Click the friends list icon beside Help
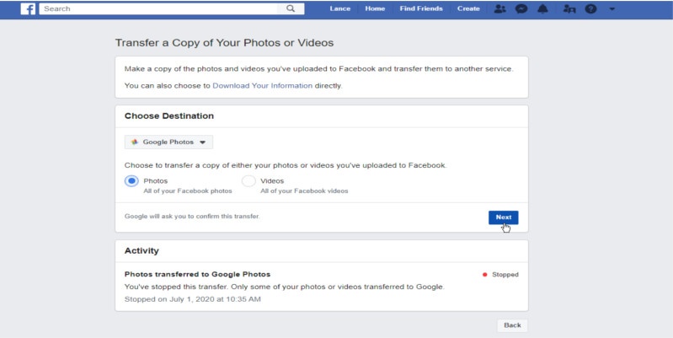 [x=569, y=8]
